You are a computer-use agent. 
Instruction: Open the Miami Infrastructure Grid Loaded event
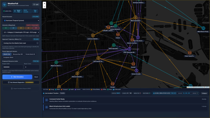pos(125,107)
